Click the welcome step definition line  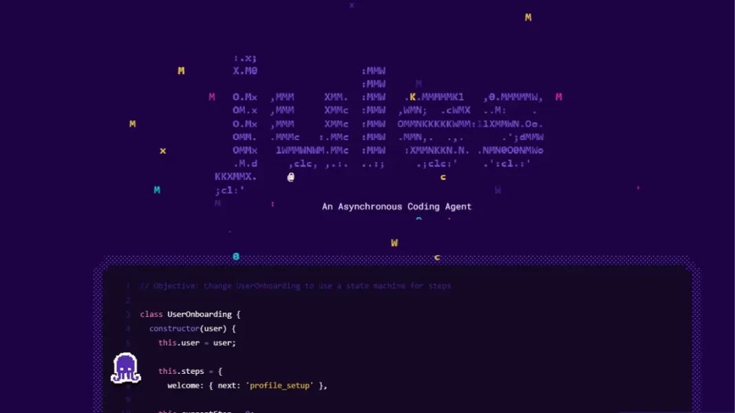(x=242, y=386)
